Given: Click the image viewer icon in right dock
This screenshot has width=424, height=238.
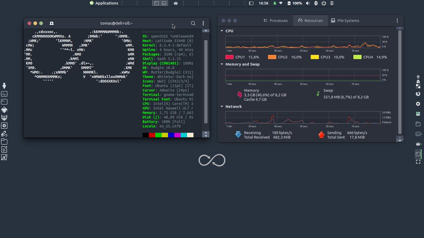Looking at the screenshot, I should (x=418, y=114).
